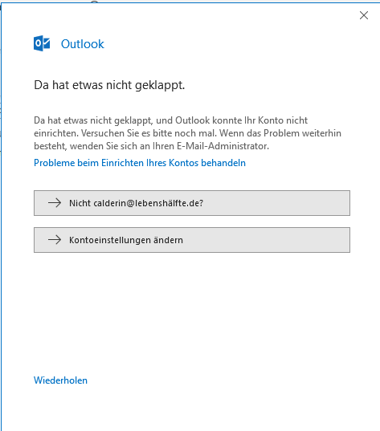The width and height of the screenshot is (380, 431).
Task: Choose the Nicht calderin@lebenshälfte.de? option
Action: [192, 203]
